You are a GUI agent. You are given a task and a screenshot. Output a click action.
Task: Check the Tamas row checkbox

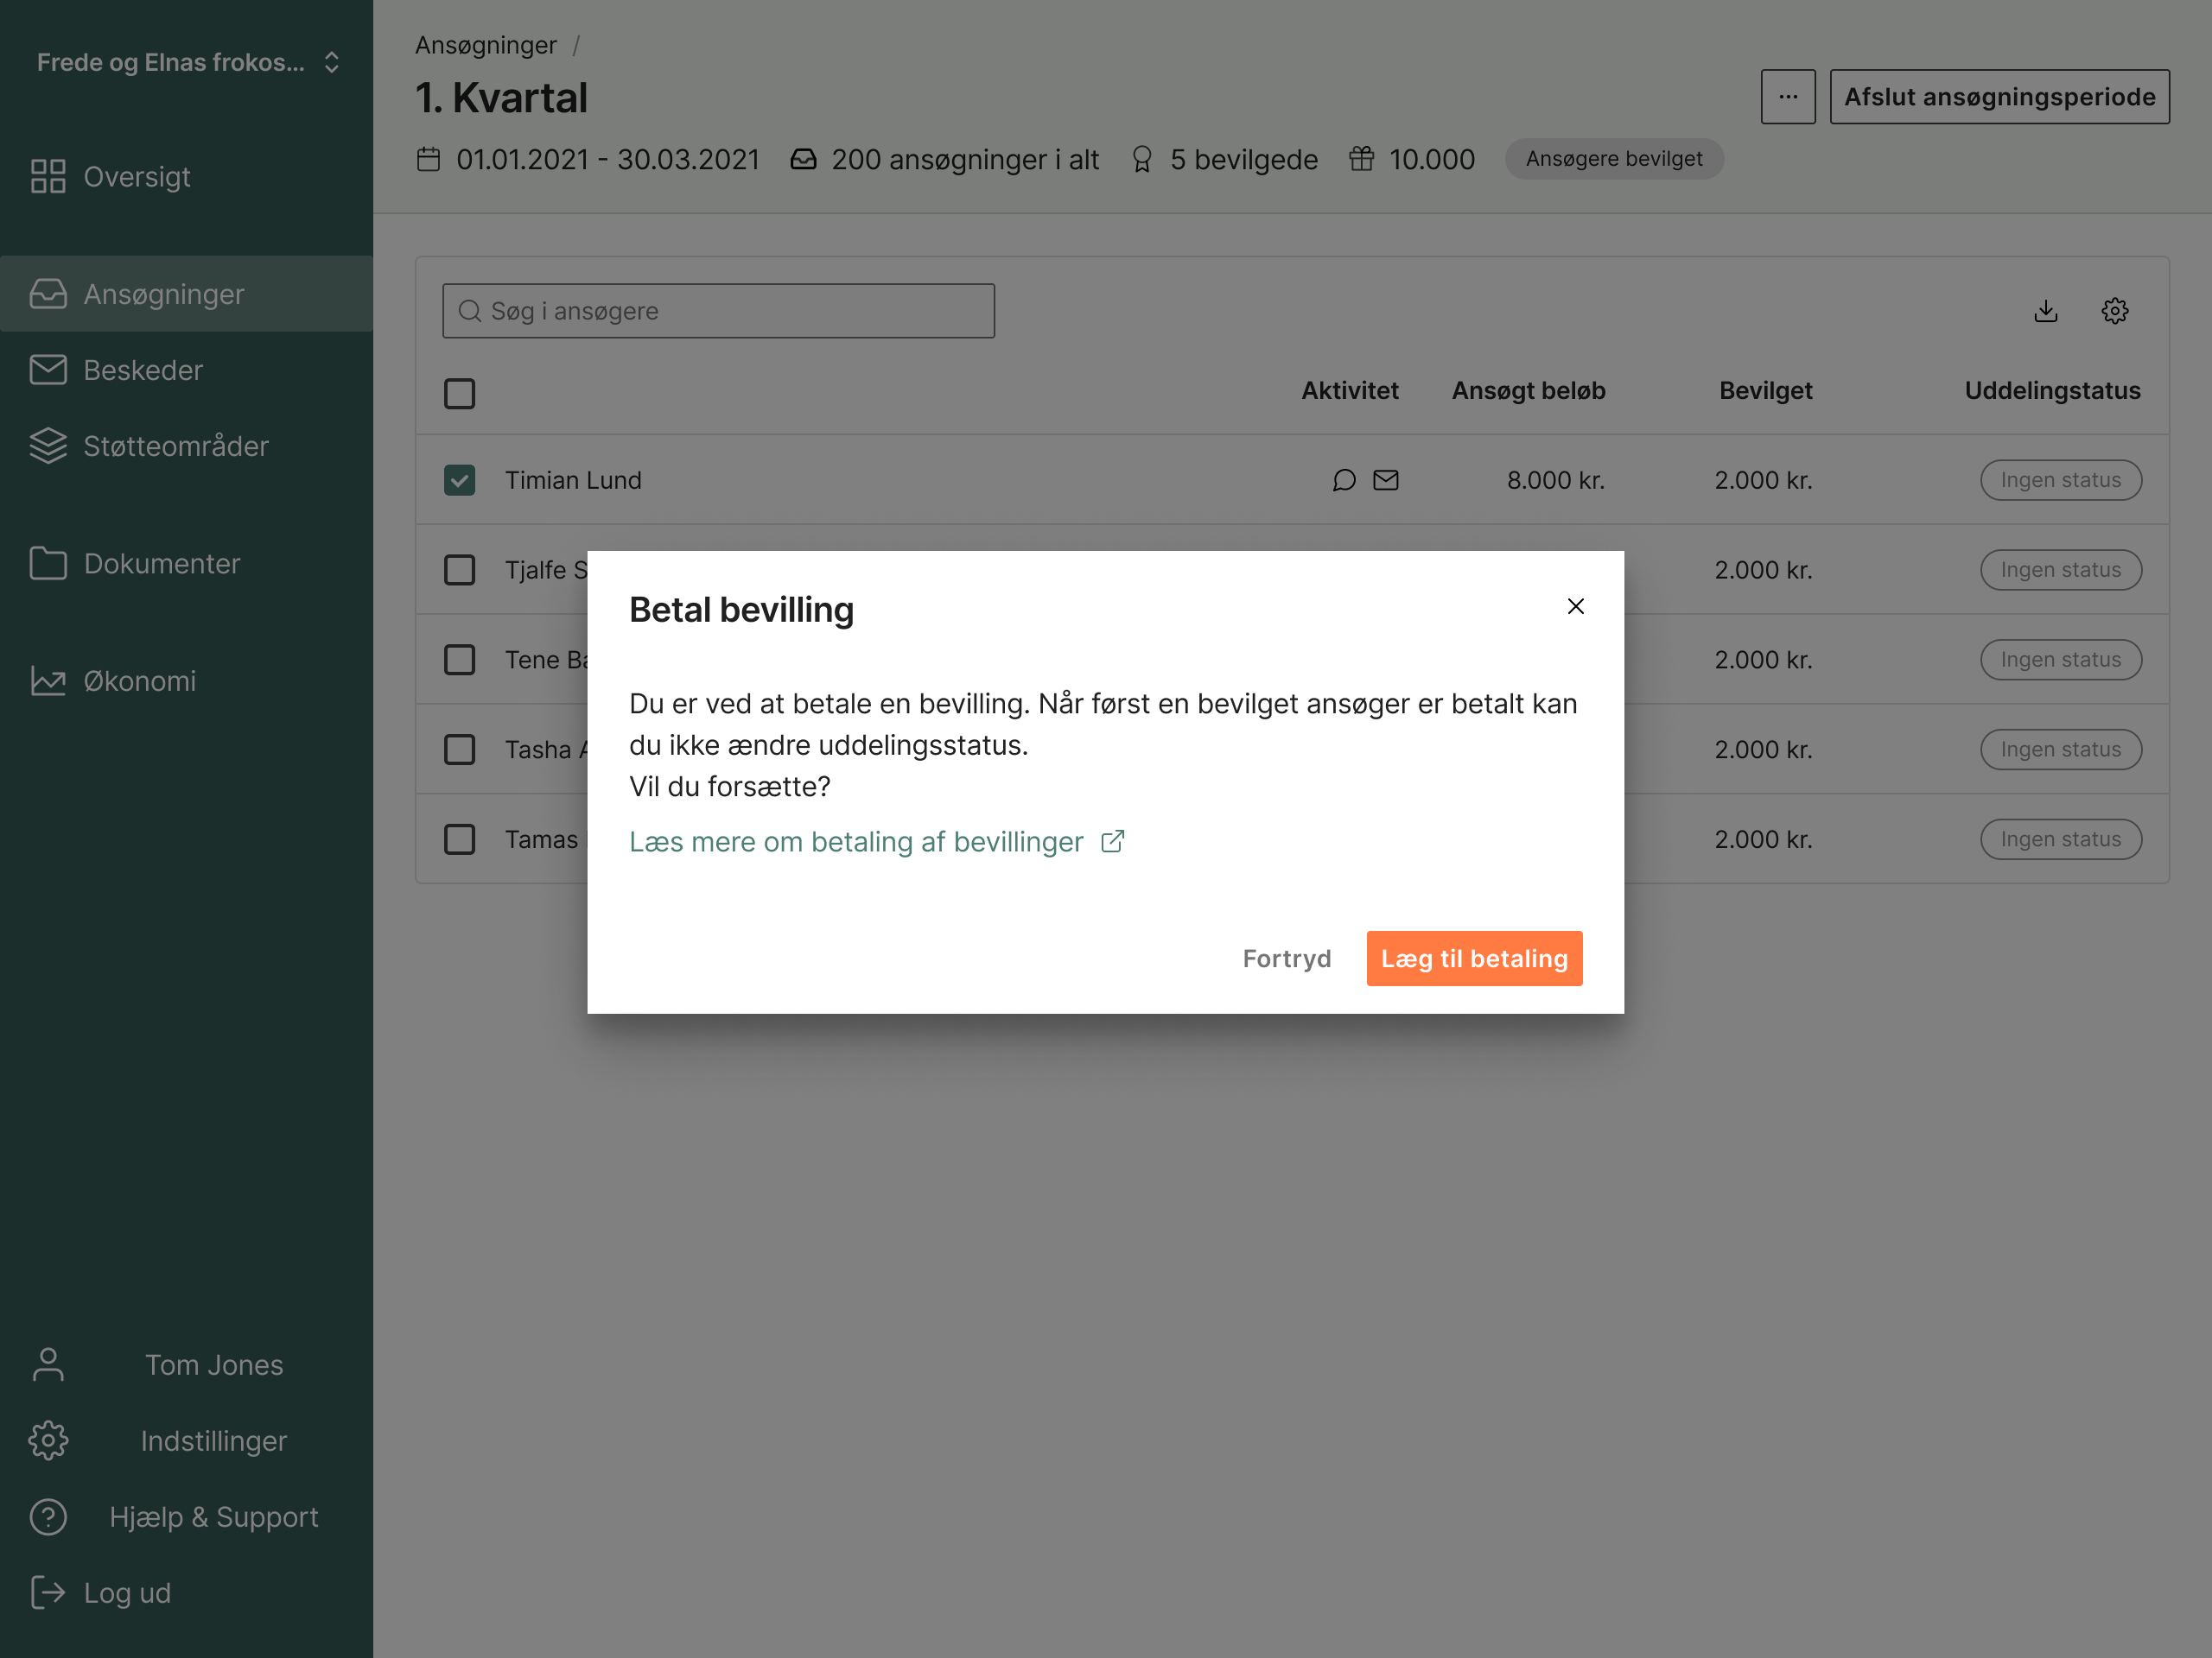pyautogui.click(x=459, y=839)
